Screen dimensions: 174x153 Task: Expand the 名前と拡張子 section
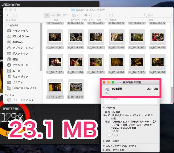[x=104, y=141]
